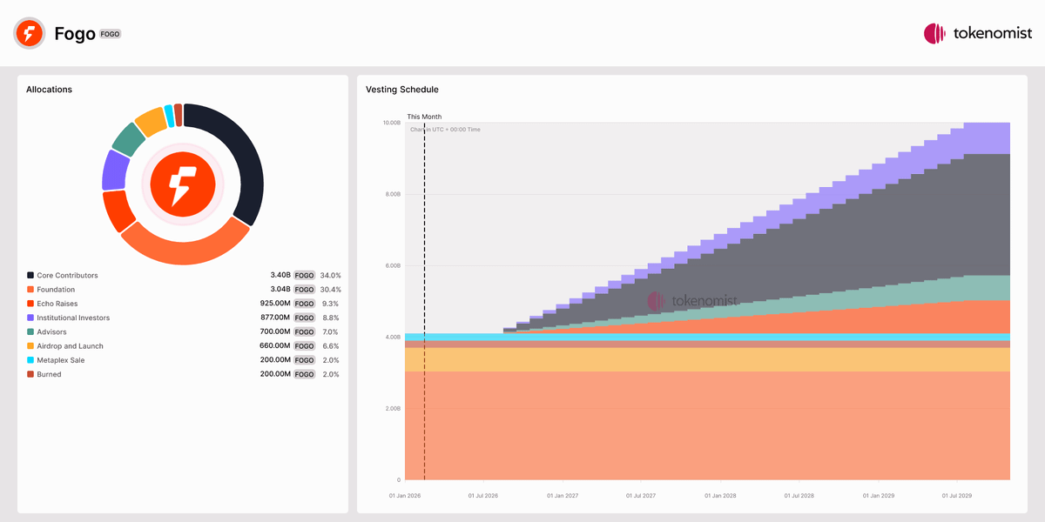The width and height of the screenshot is (1045, 522).
Task: Click the purple Institutional Investors donut segment
Action: [x=114, y=170]
